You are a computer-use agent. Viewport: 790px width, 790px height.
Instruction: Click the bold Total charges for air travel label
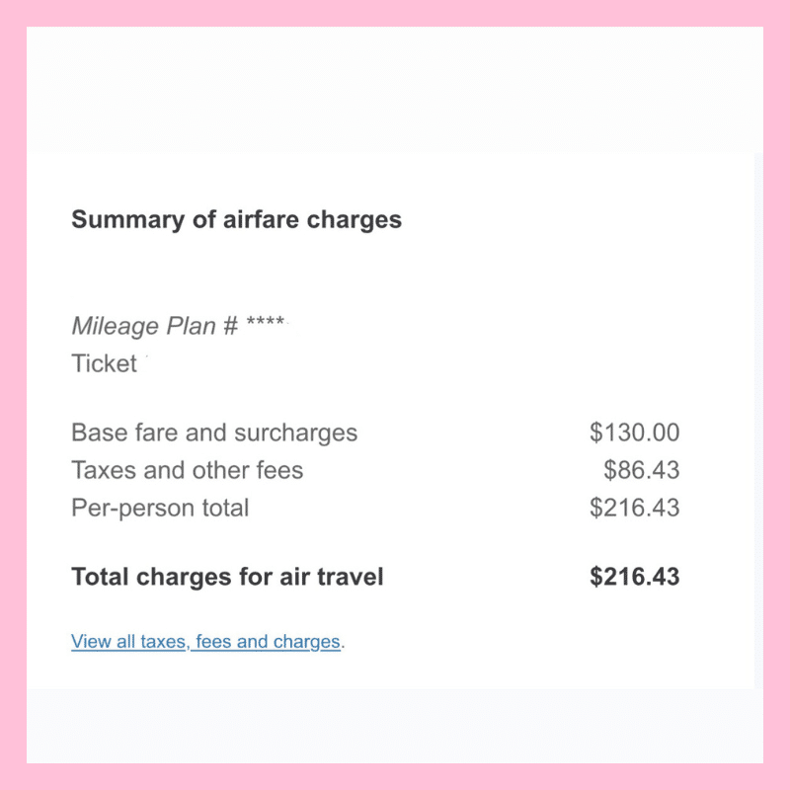click(227, 577)
